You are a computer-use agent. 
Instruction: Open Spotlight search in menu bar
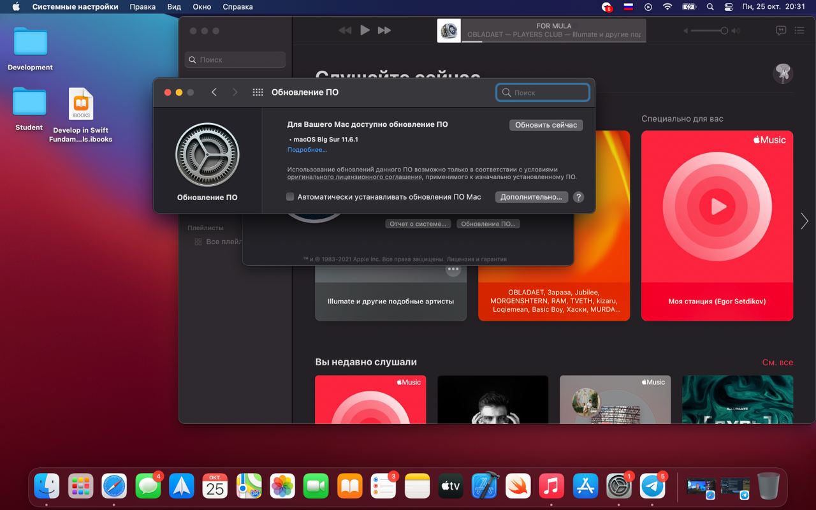(710, 7)
